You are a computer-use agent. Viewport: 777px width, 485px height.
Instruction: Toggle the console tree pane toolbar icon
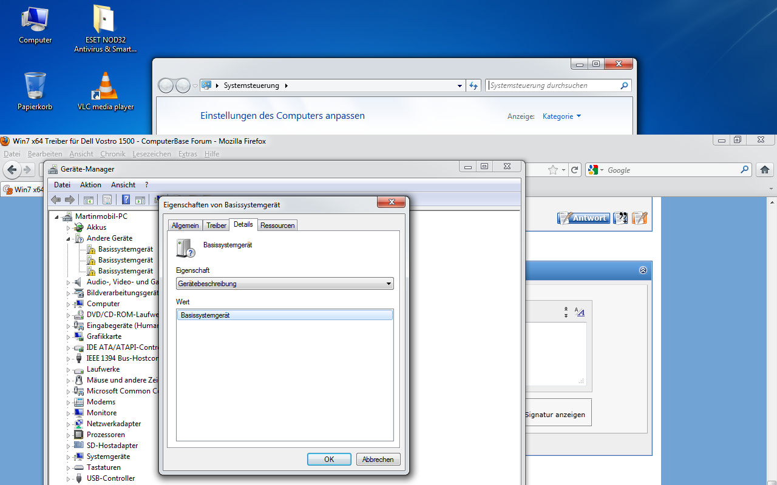pyautogui.click(x=89, y=199)
